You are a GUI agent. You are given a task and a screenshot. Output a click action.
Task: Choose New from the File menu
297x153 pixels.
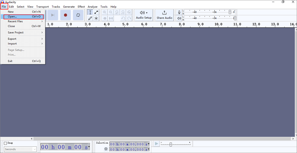[23, 12]
